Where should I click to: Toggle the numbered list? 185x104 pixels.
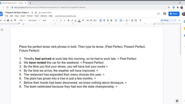click(121, 21)
